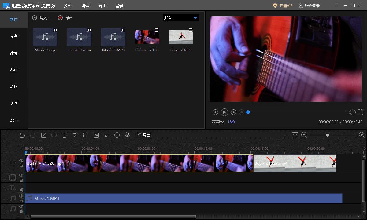Delete selected clip with trash icon

65,135
